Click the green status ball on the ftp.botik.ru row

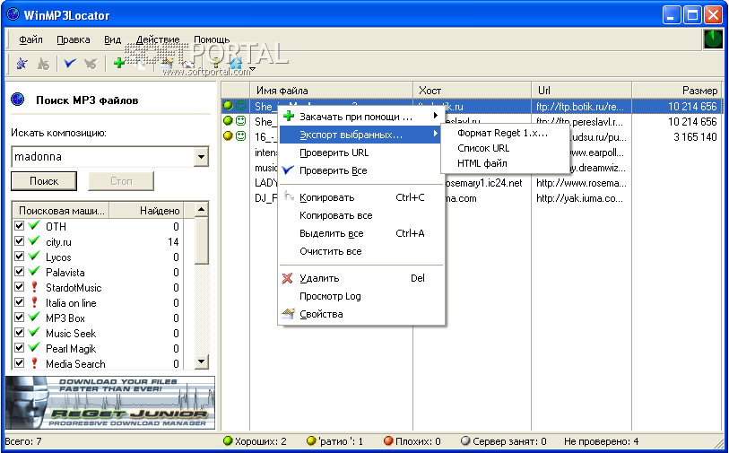tap(228, 106)
